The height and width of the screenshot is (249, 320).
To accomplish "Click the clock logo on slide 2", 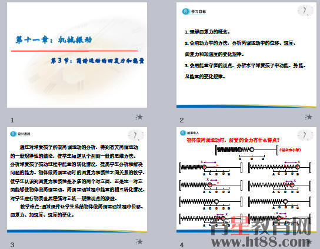I will [305, 11].
